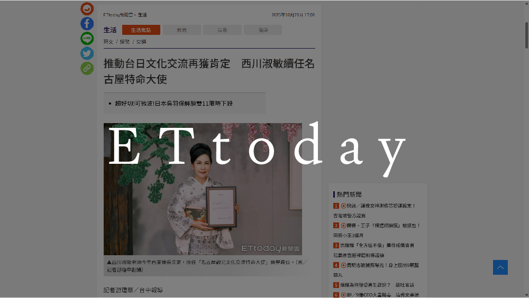Screen dimensions: 529x298
Task: Select the 生活焦點 tab
Action: [141, 30]
